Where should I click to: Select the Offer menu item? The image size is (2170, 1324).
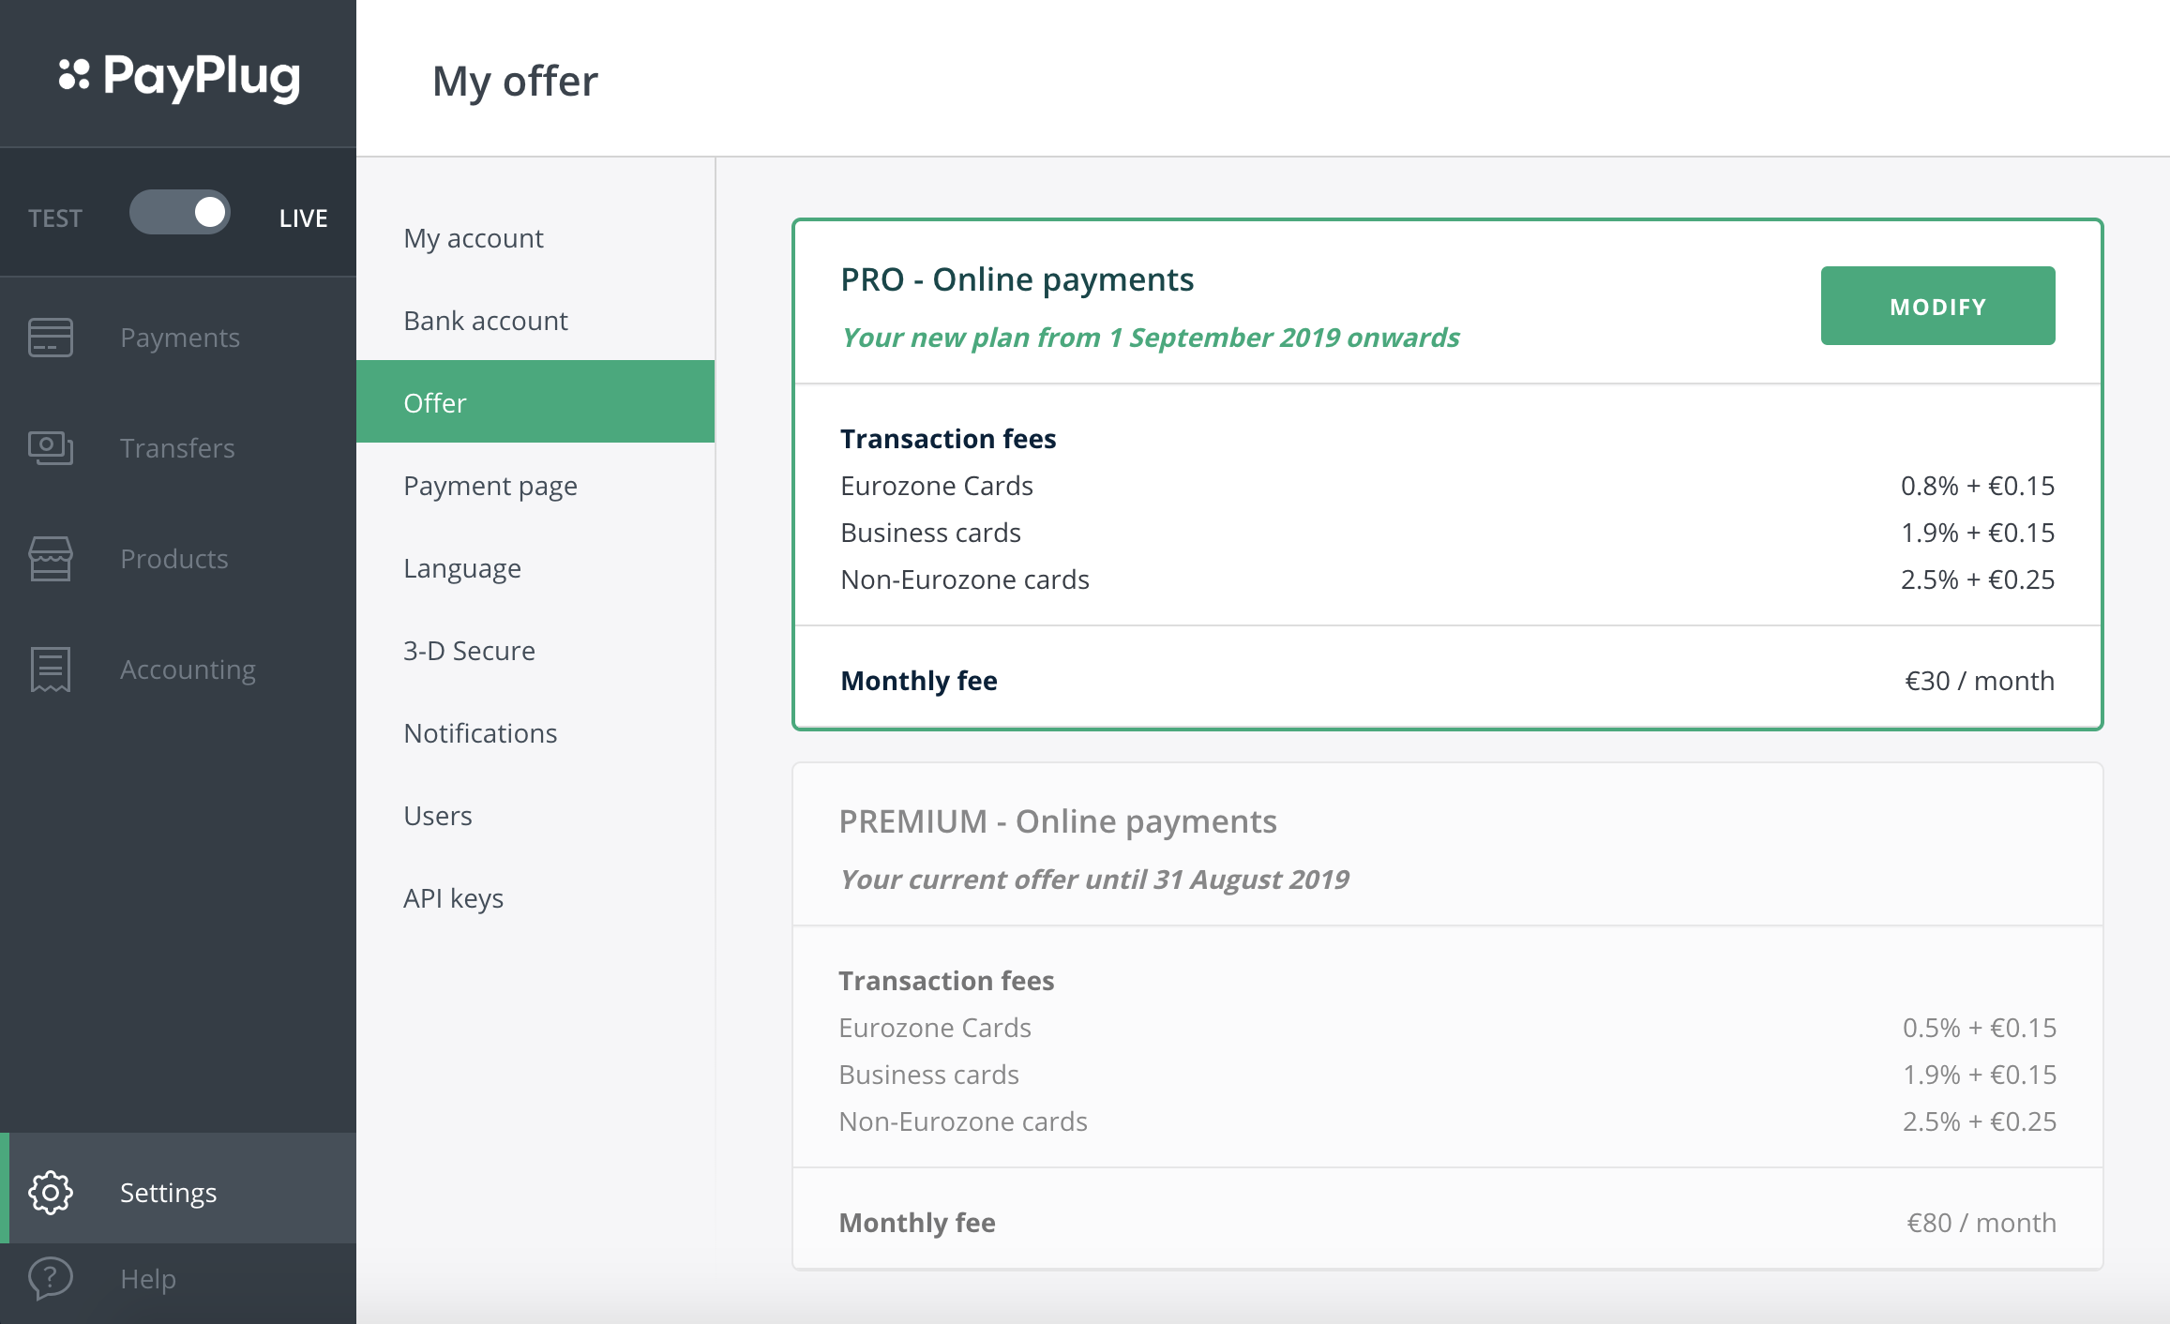(535, 401)
